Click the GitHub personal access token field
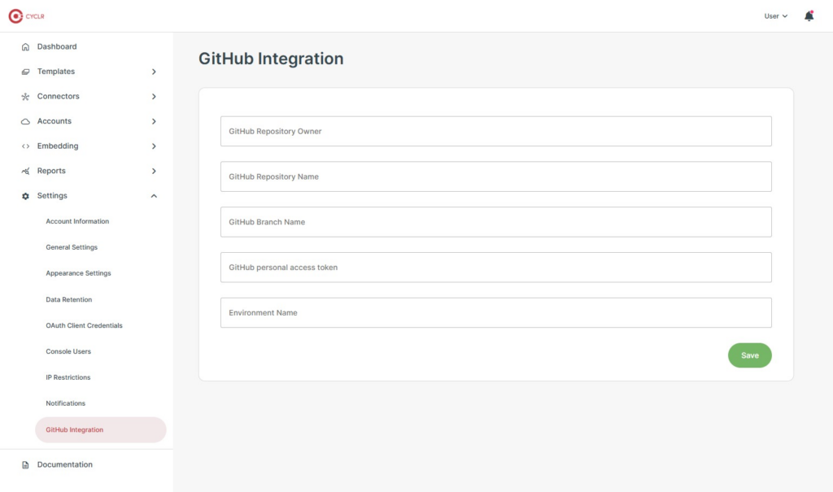This screenshot has height=492, width=833. (495, 268)
